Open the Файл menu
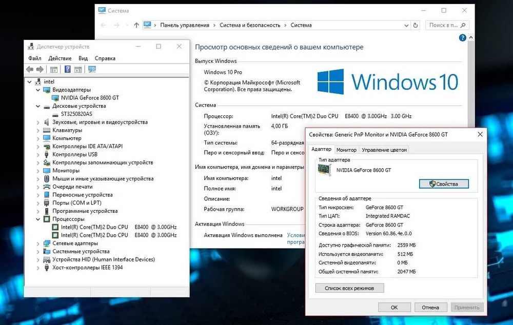Image resolution: width=513 pixels, height=325 pixels. [35, 58]
